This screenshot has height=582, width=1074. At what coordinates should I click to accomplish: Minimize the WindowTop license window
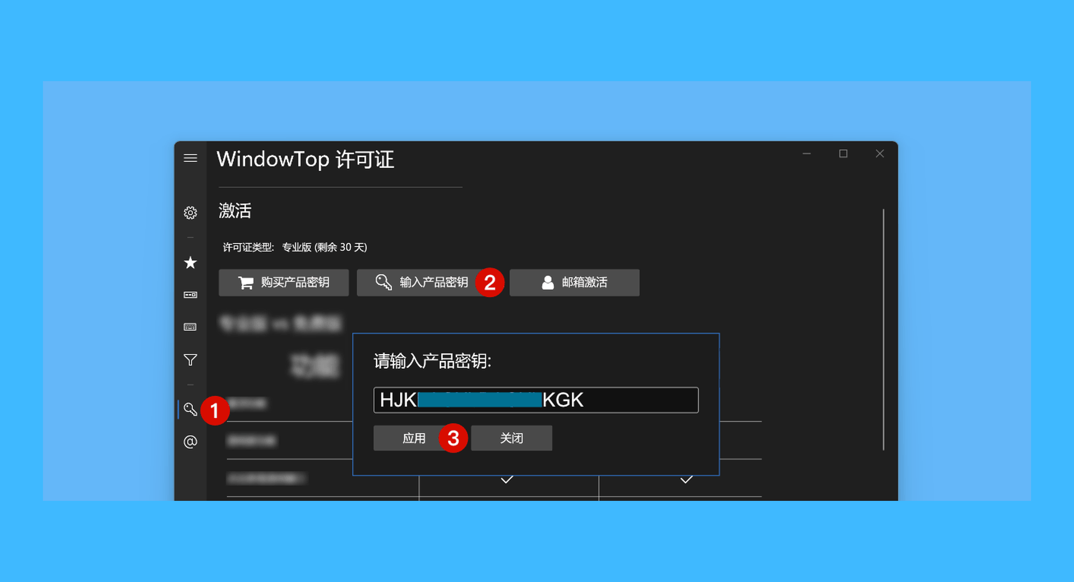click(x=807, y=154)
